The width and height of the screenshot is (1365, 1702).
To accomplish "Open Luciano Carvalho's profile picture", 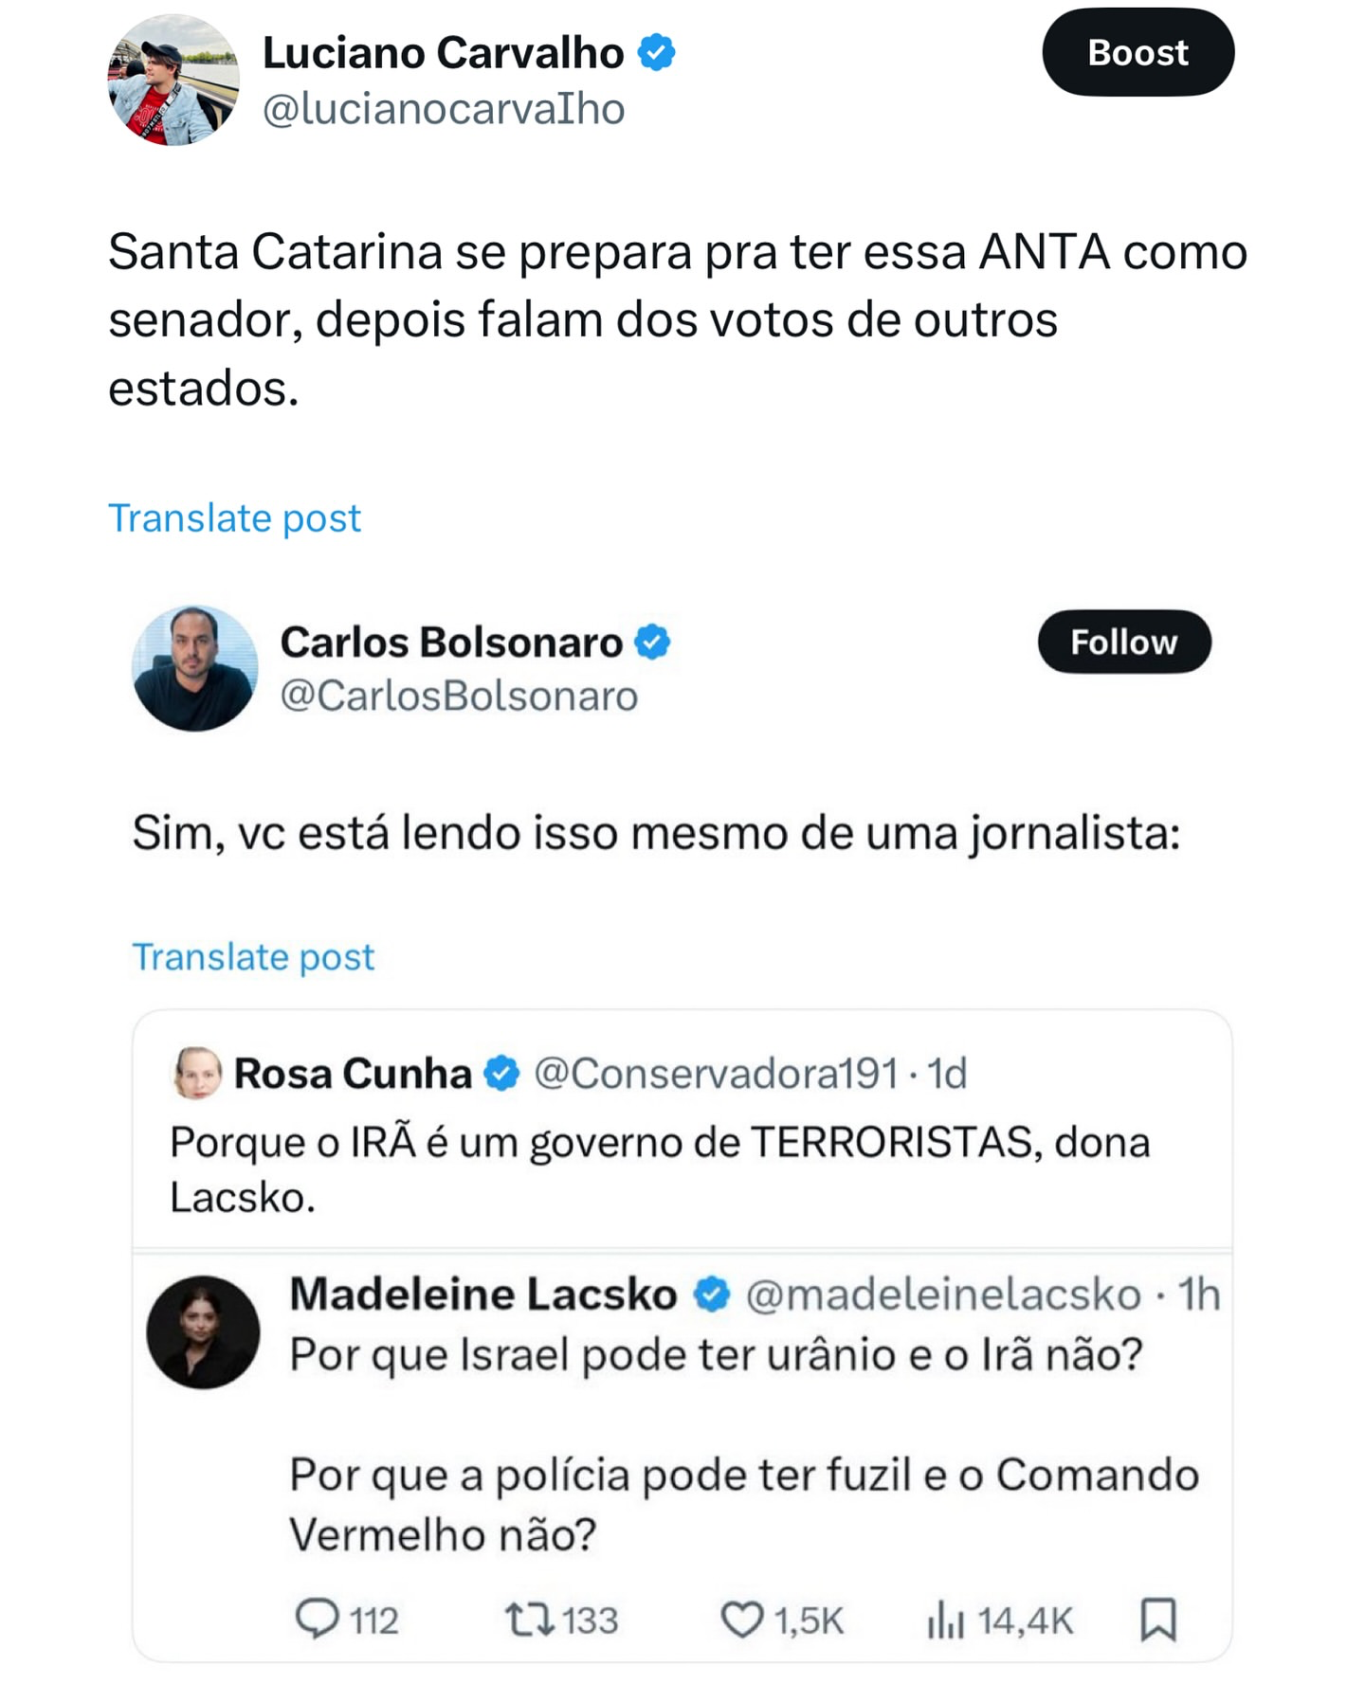I will [x=173, y=81].
